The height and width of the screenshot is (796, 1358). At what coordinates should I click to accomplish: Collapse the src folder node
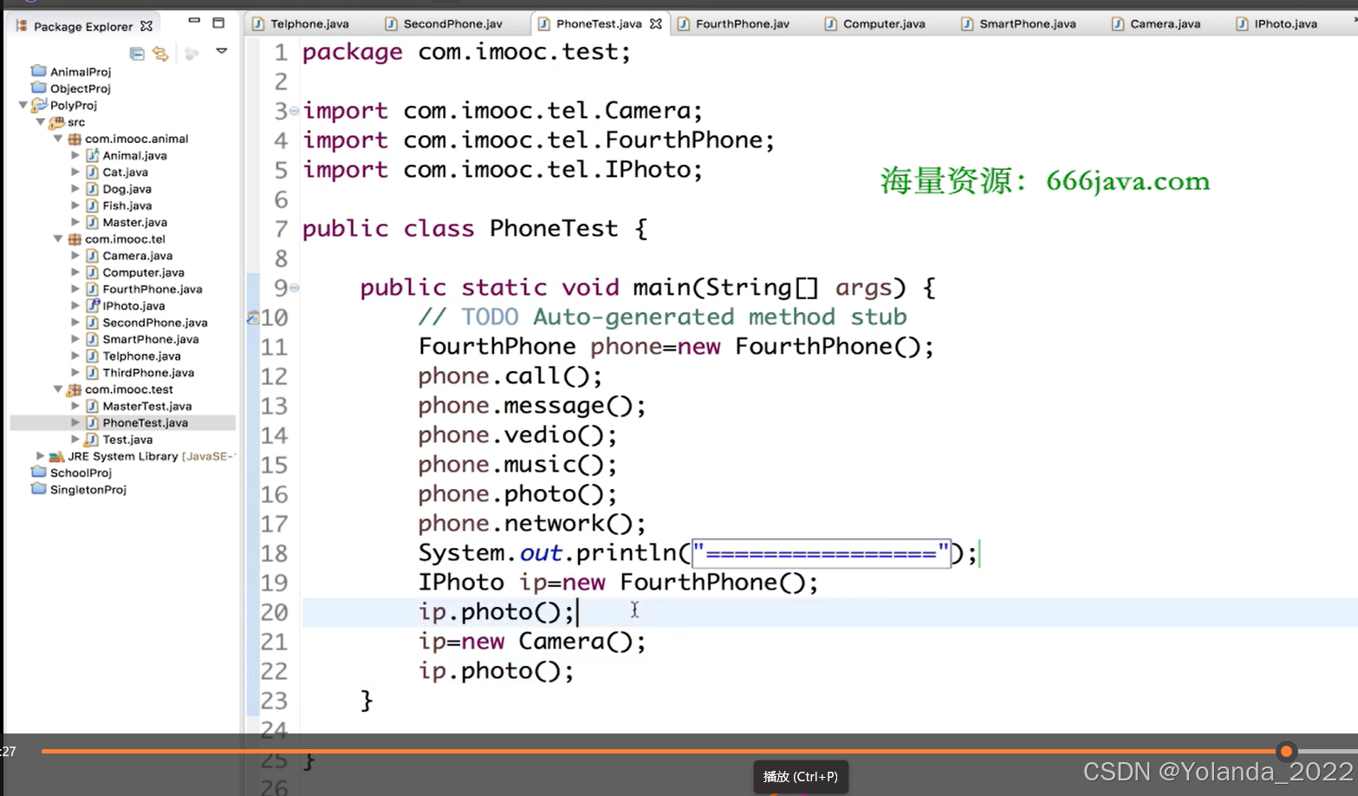[x=41, y=122]
